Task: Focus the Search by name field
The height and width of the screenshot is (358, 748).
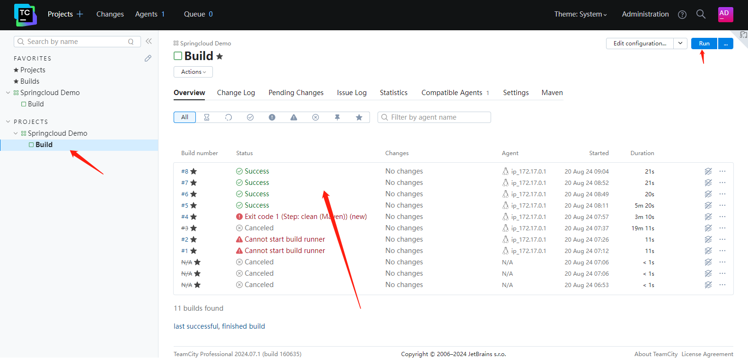Action: [77, 42]
